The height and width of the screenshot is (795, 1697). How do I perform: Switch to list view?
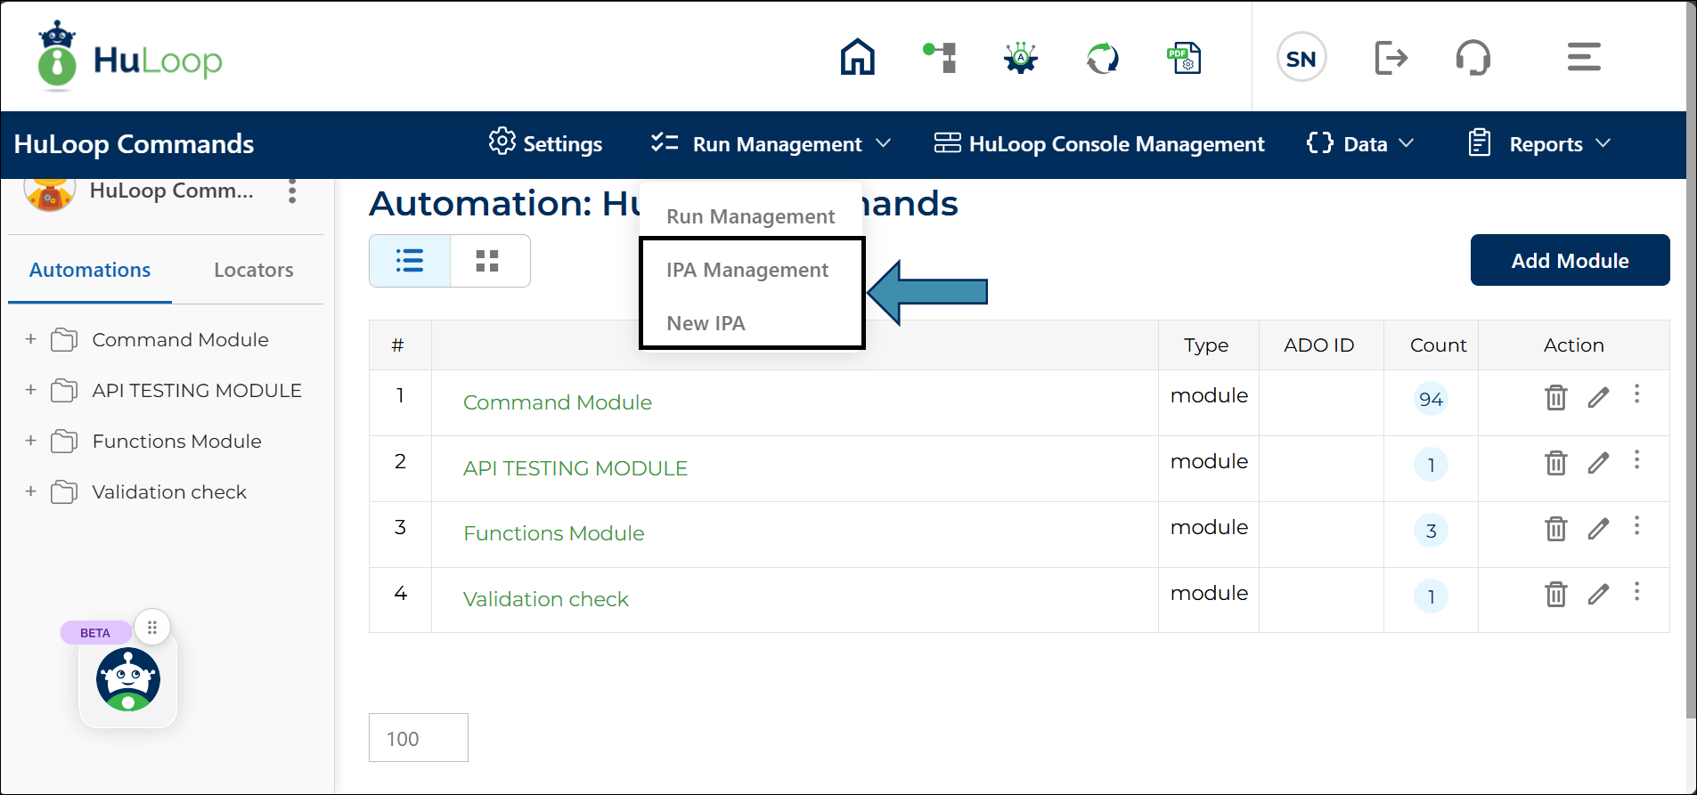point(410,261)
